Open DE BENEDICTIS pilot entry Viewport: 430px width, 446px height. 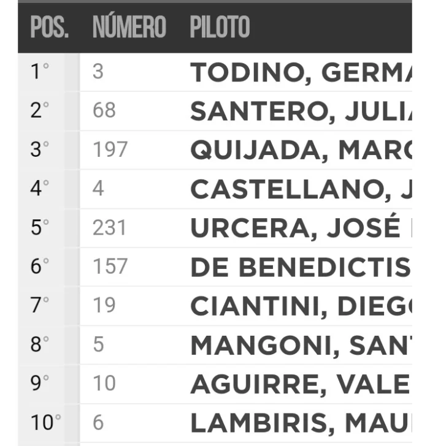pos(301,267)
